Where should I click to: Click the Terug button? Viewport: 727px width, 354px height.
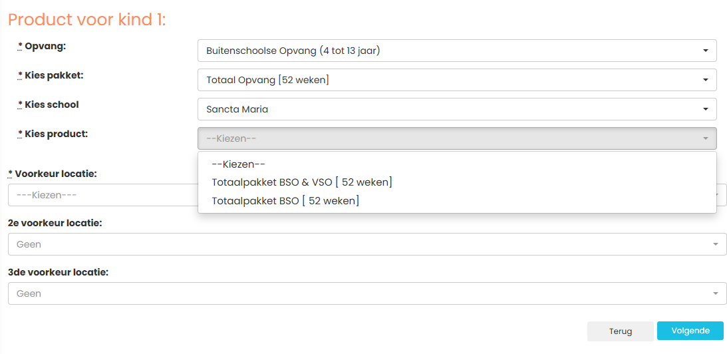pos(621,331)
